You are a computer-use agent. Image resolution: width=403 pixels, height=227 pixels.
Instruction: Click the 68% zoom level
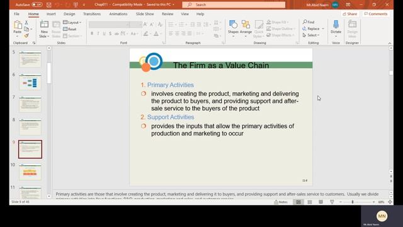click(381, 202)
